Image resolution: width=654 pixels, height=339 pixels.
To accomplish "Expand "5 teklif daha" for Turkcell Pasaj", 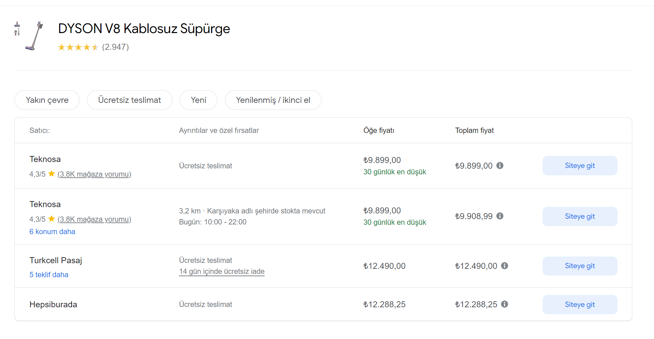I will pos(49,275).
